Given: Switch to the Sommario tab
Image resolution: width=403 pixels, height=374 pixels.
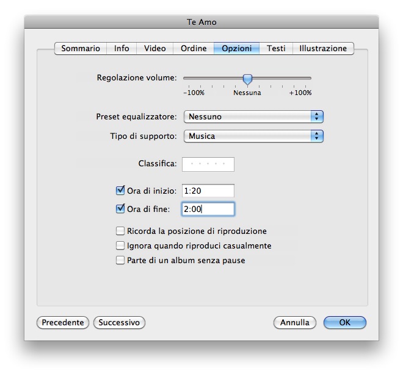Looking at the screenshot, I should click(81, 49).
